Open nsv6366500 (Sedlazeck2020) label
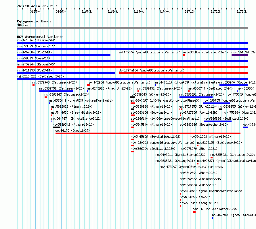The height and width of the screenshot is (229, 256). click(x=153, y=149)
